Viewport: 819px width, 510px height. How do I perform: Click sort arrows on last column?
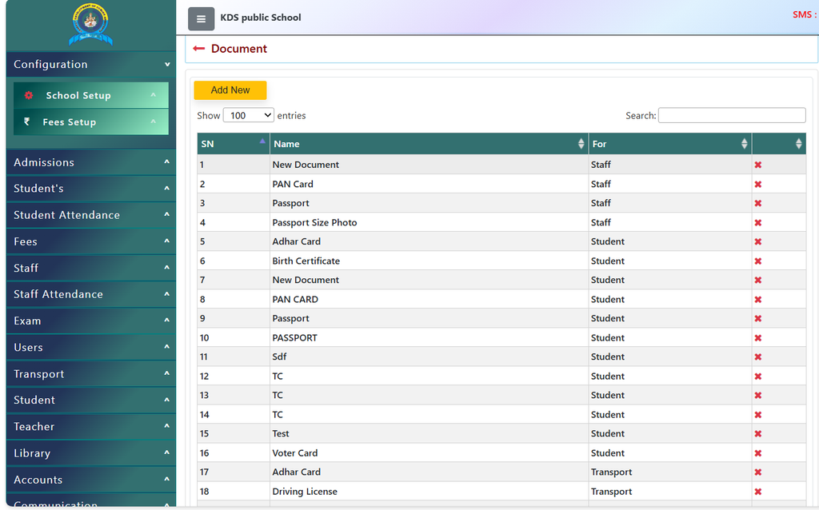[798, 144]
